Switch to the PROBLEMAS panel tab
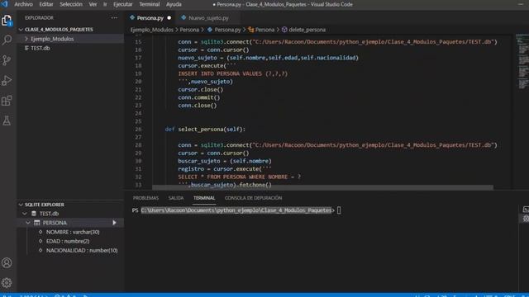This screenshot has width=529, height=297. coord(145,198)
